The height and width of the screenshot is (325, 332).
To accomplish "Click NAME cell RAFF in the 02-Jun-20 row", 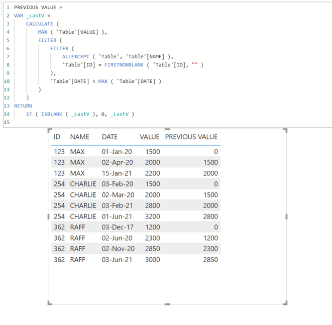I will 78,238.
